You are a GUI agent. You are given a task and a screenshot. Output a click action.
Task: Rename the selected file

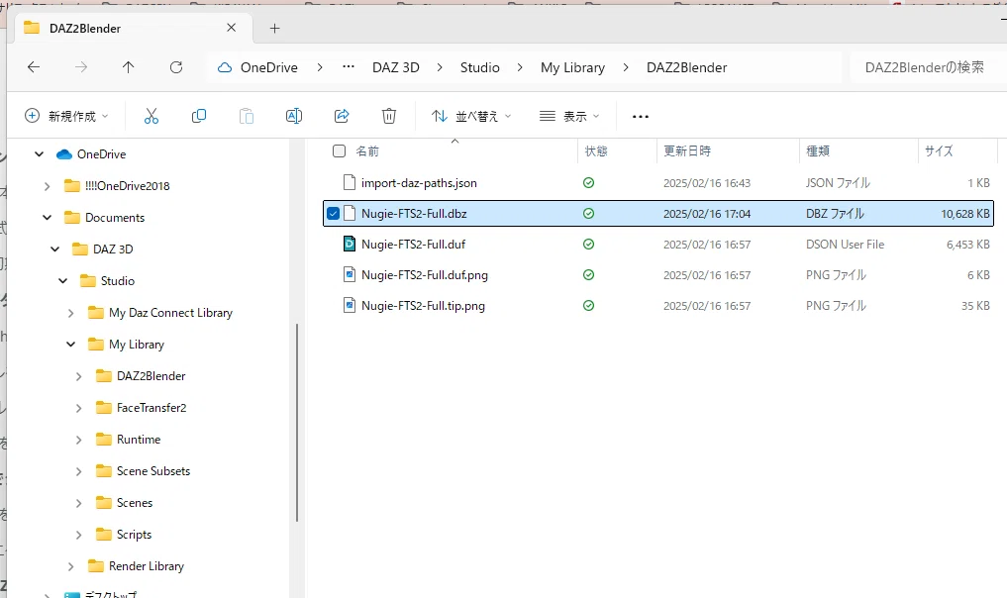coord(293,116)
